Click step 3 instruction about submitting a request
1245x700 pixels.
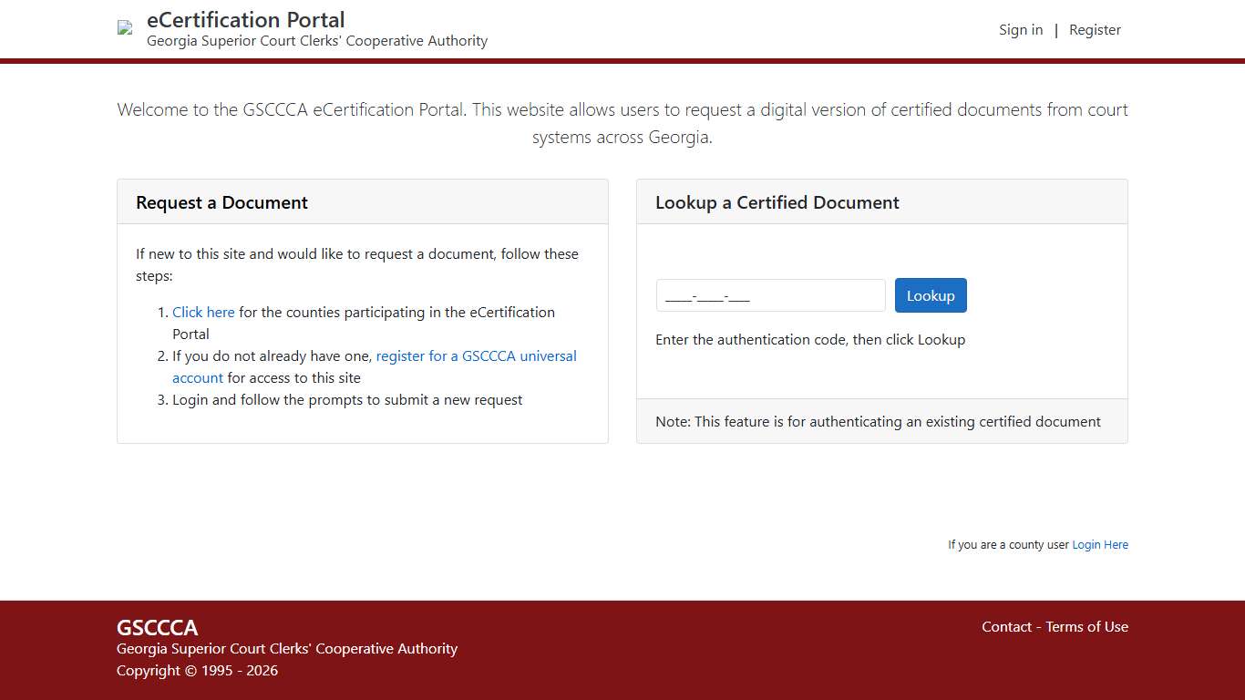pyautogui.click(x=347, y=399)
